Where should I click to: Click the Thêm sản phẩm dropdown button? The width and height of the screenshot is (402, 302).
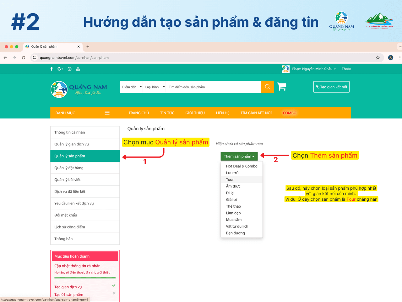click(239, 156)
